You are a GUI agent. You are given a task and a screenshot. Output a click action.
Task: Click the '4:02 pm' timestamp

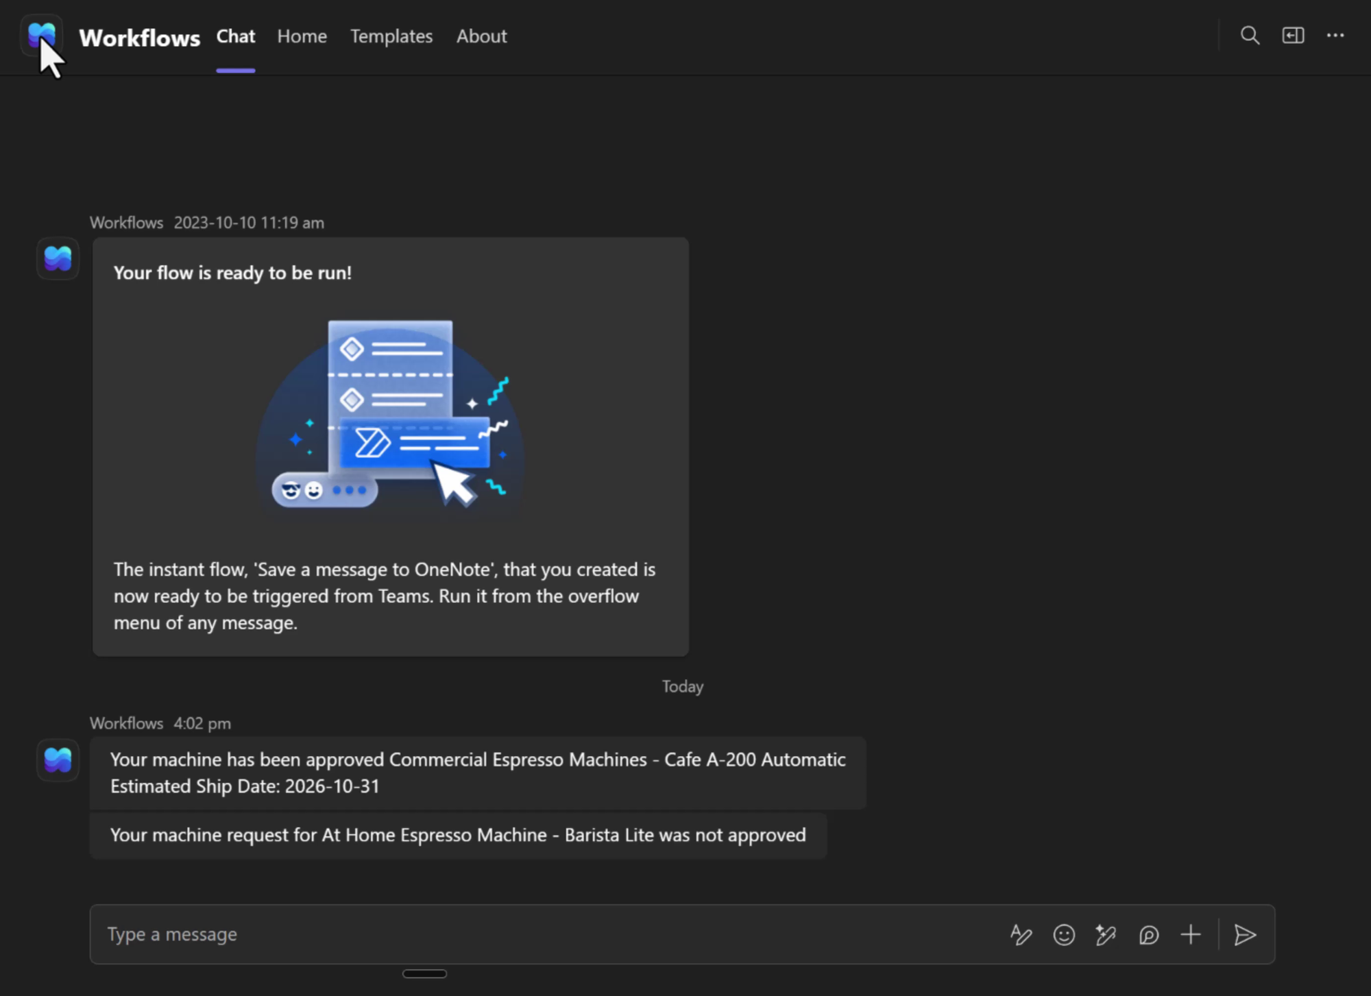(202, 723)
